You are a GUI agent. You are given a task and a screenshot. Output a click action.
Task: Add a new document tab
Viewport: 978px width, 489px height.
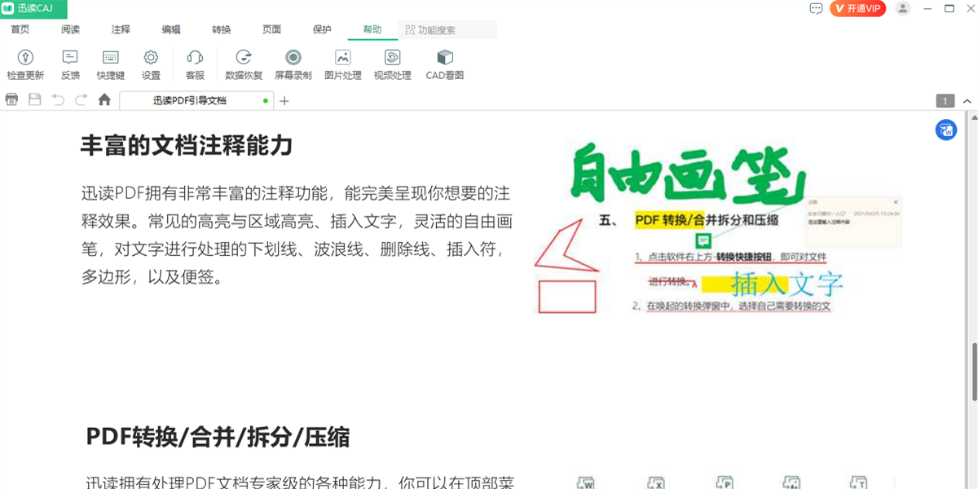[x=284, y=101]
